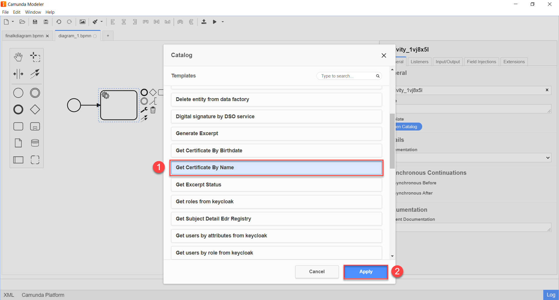Create an intermediate event from palette

pos(35,93)
